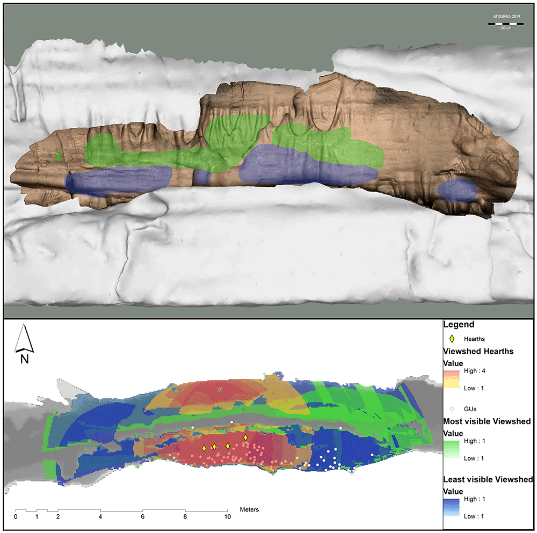Viewport: 537px width, 533px height.
Task: Click the "High : 4" legend value
Action: point(474,371)
